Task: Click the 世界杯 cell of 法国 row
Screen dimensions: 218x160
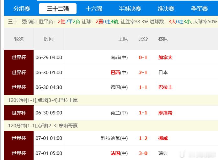Action: 19,153
